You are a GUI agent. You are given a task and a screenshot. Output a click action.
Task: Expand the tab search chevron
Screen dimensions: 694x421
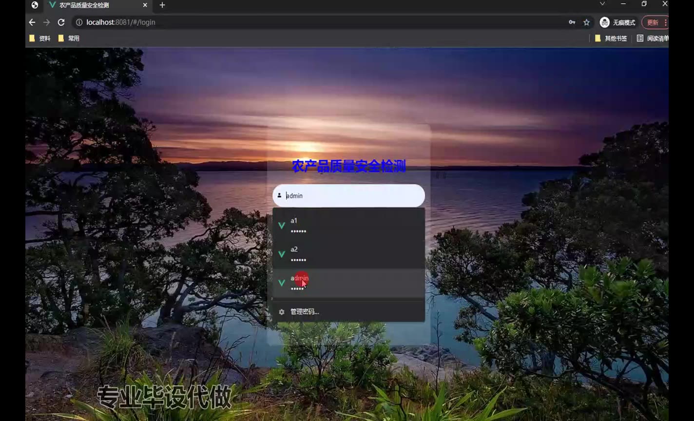click(602, 4)
